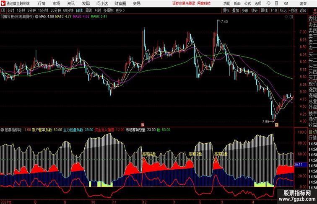Click the yellow square marker near 3.99
This screenshot has width=317, height=204.
click(277, 125)
